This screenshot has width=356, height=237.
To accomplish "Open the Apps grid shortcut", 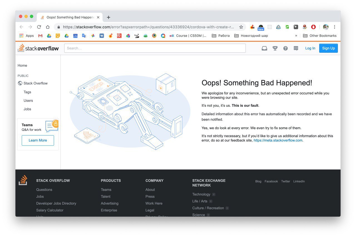I will [x=26, y=36].
